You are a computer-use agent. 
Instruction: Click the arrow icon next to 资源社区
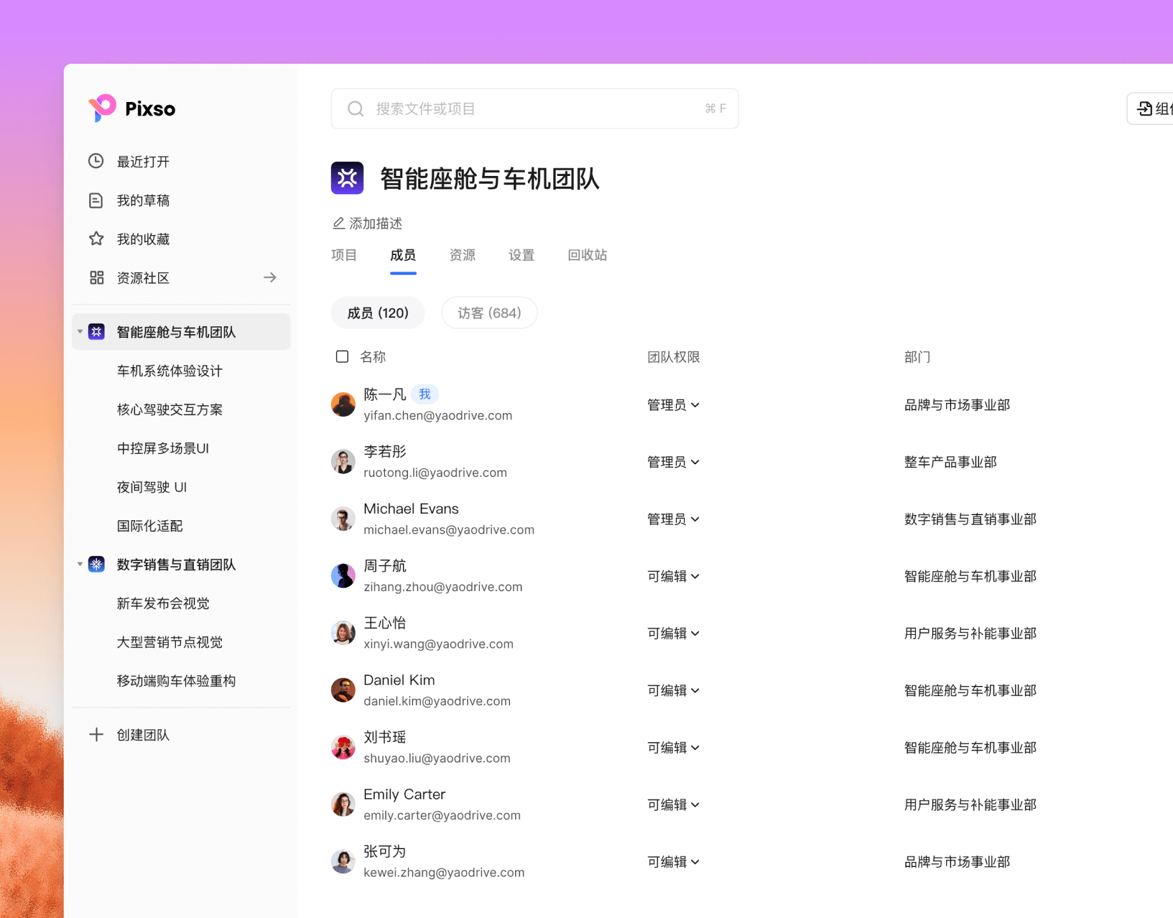pyautogui.click(x=270, y=277)
